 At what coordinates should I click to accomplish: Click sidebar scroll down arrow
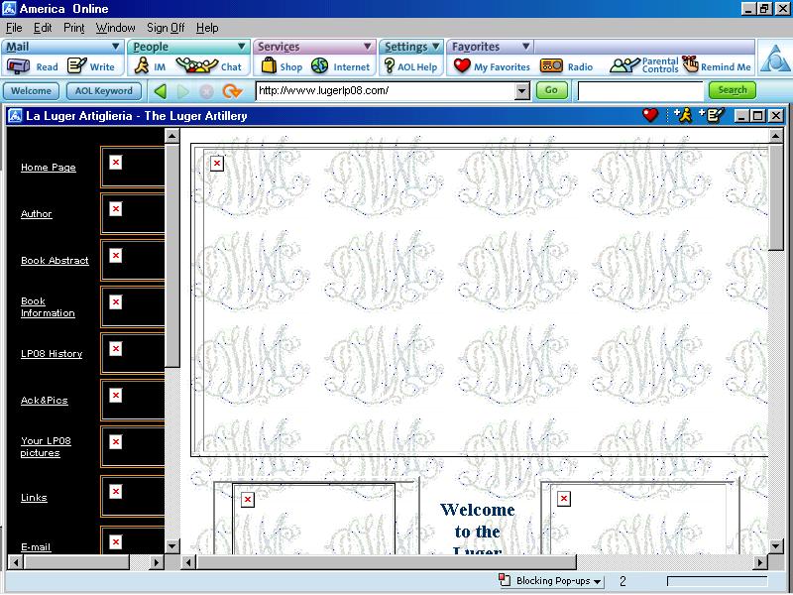(172, 546)
